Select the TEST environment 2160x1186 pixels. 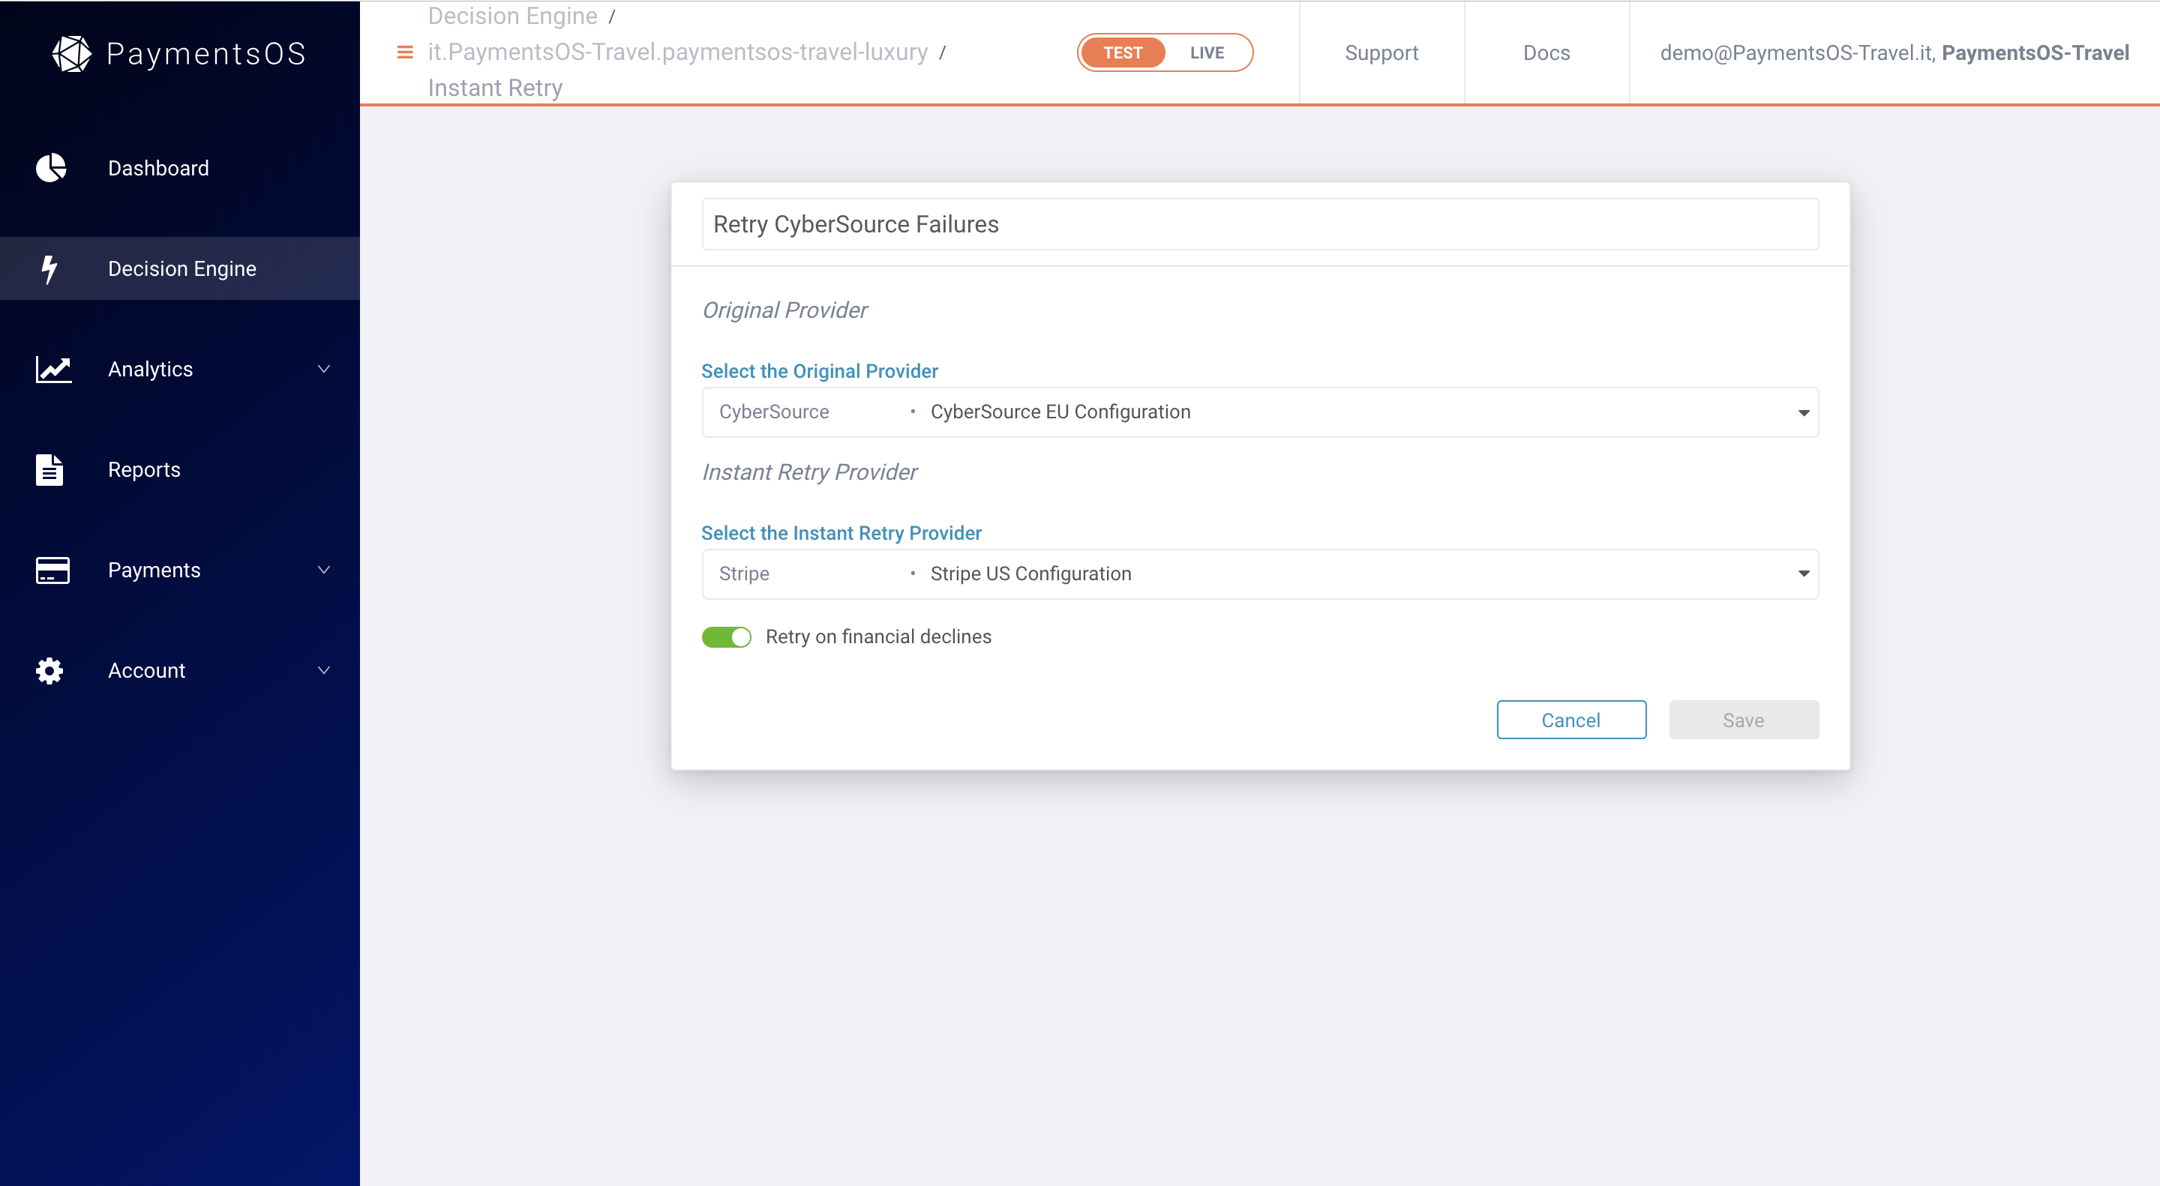click(1123, 52)
